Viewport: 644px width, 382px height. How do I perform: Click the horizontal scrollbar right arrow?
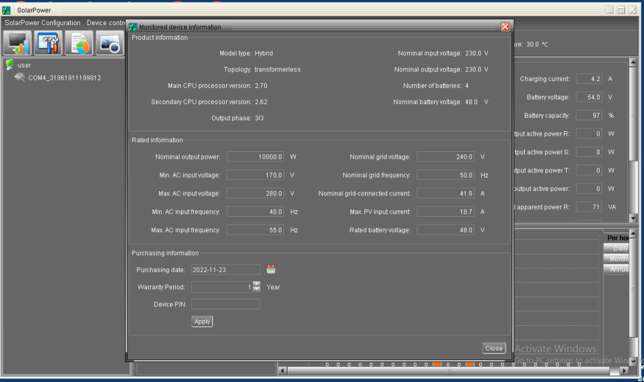(624, 370)
